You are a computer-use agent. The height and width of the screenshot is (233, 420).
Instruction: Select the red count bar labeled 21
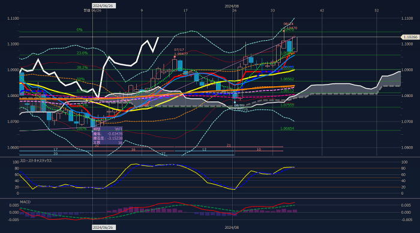[x=229, y=147]
